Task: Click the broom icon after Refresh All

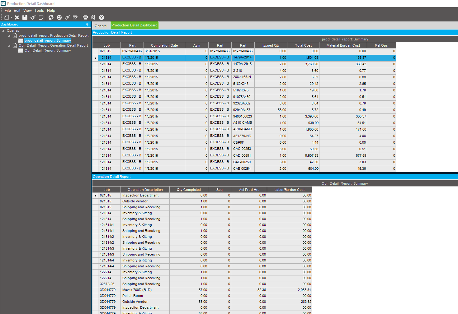Action: (x=67, y=17)
